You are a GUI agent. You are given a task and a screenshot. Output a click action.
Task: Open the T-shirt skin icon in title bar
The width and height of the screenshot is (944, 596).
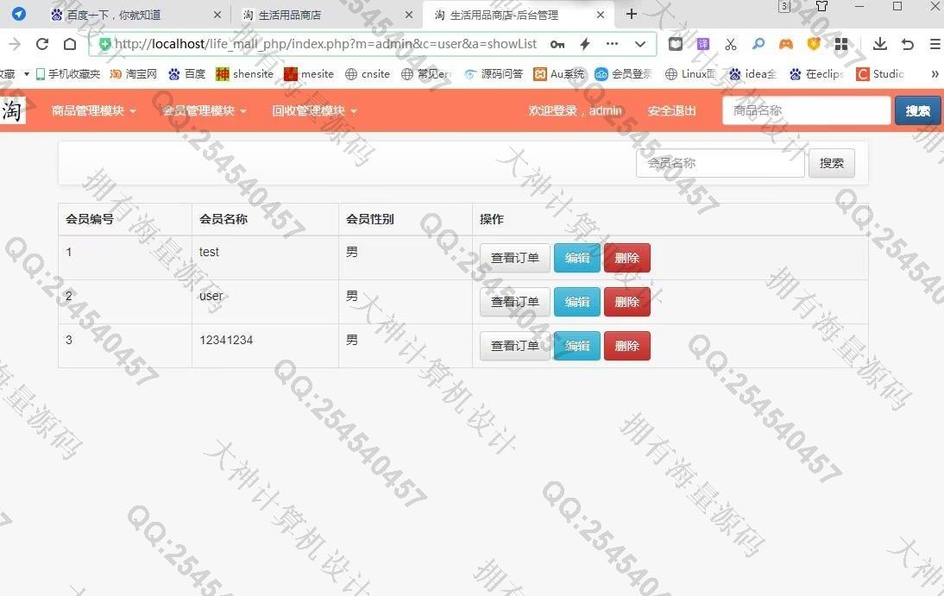click(x=821, y=7)
